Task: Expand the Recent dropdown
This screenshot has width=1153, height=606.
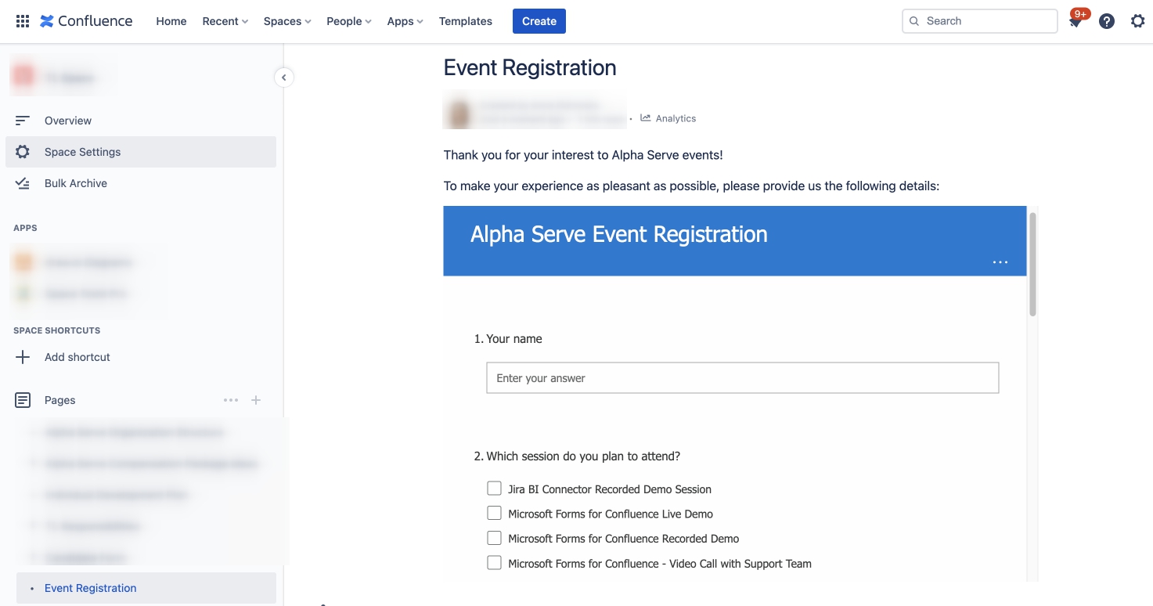Action: [225, 21]
